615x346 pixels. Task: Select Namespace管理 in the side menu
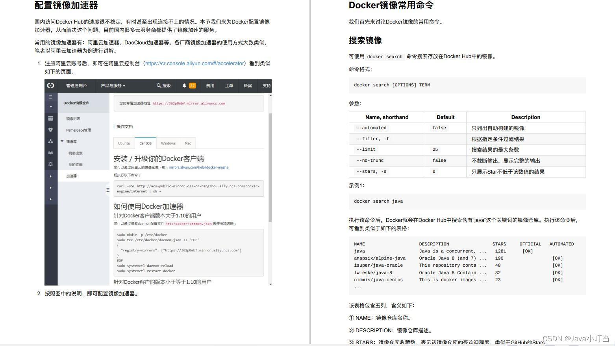coord(78,130)
